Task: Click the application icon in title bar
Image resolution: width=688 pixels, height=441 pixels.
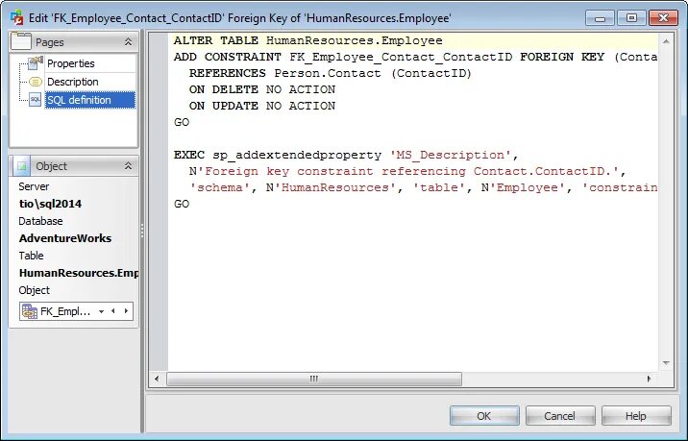Action: 17,17
